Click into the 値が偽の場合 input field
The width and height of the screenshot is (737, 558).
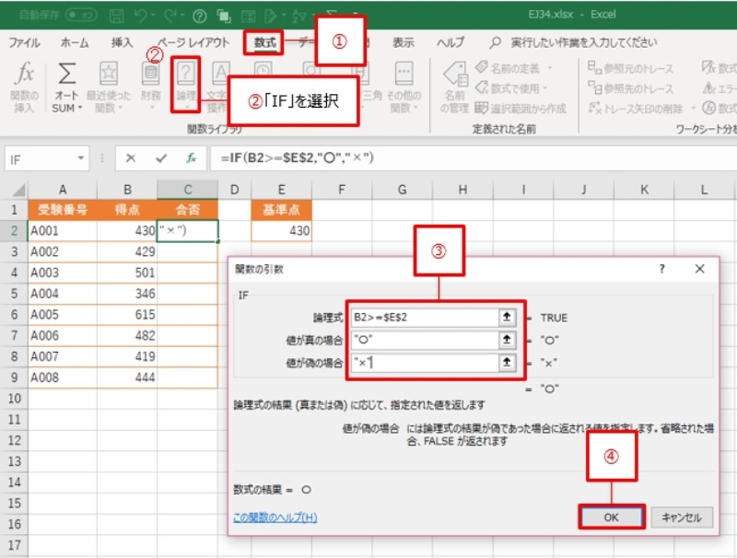(424, 362)
